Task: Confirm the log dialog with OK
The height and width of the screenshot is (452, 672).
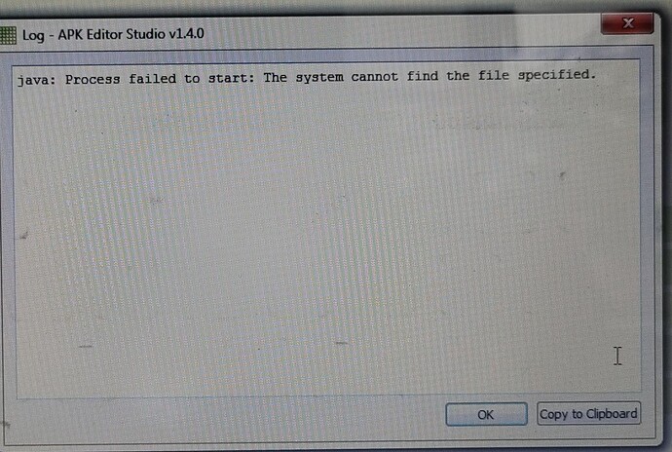Action: (x=486, y=414)
